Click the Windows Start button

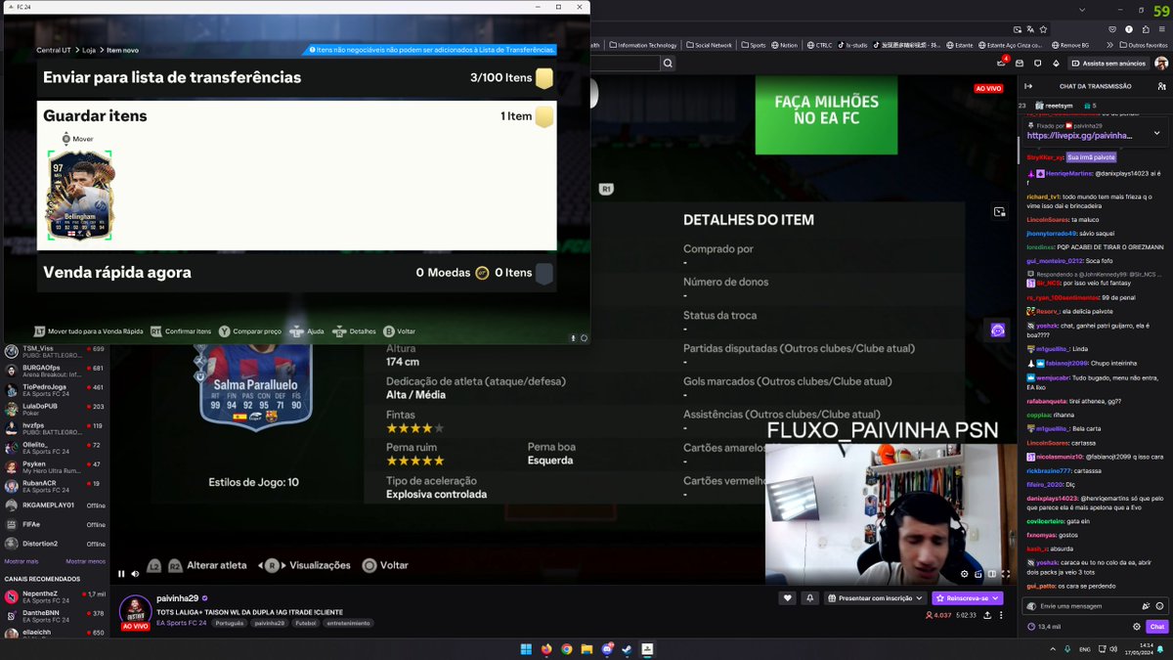click(x=526, y=648)
